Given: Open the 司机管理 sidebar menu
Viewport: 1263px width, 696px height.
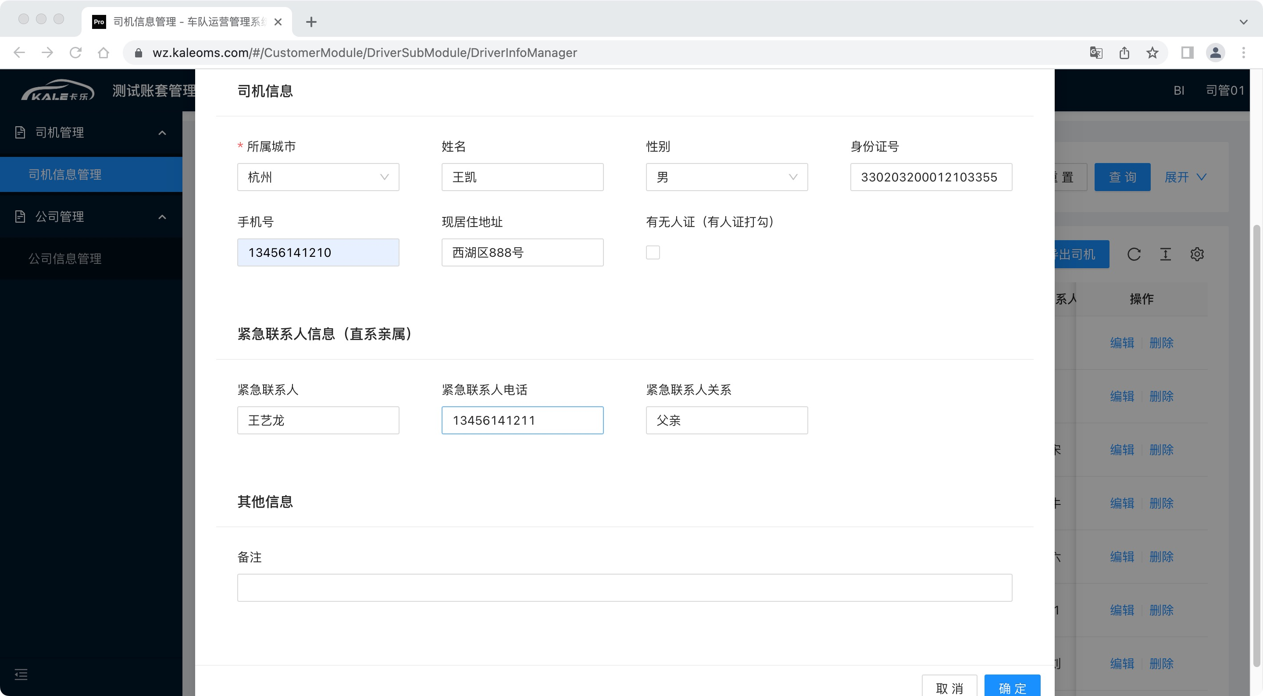Looking at the screenshot, I should (91, 133).
